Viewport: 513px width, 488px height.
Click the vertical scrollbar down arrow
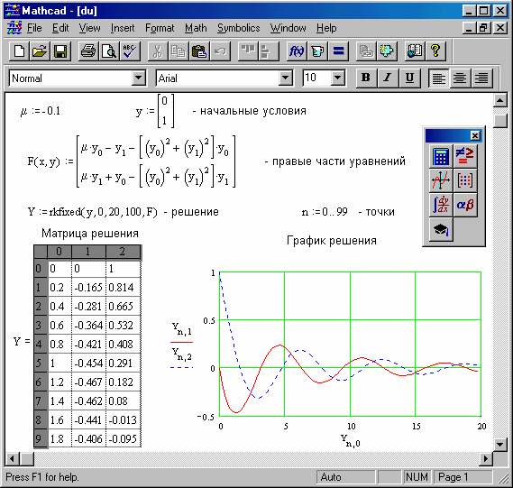pyautogui.click(x=499, y=445)
